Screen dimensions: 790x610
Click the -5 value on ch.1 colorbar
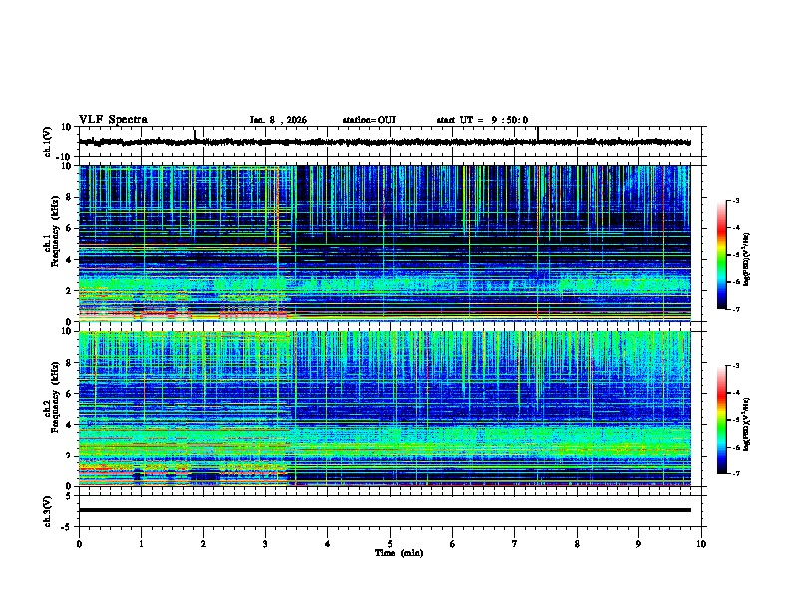[x=735, y=255]
